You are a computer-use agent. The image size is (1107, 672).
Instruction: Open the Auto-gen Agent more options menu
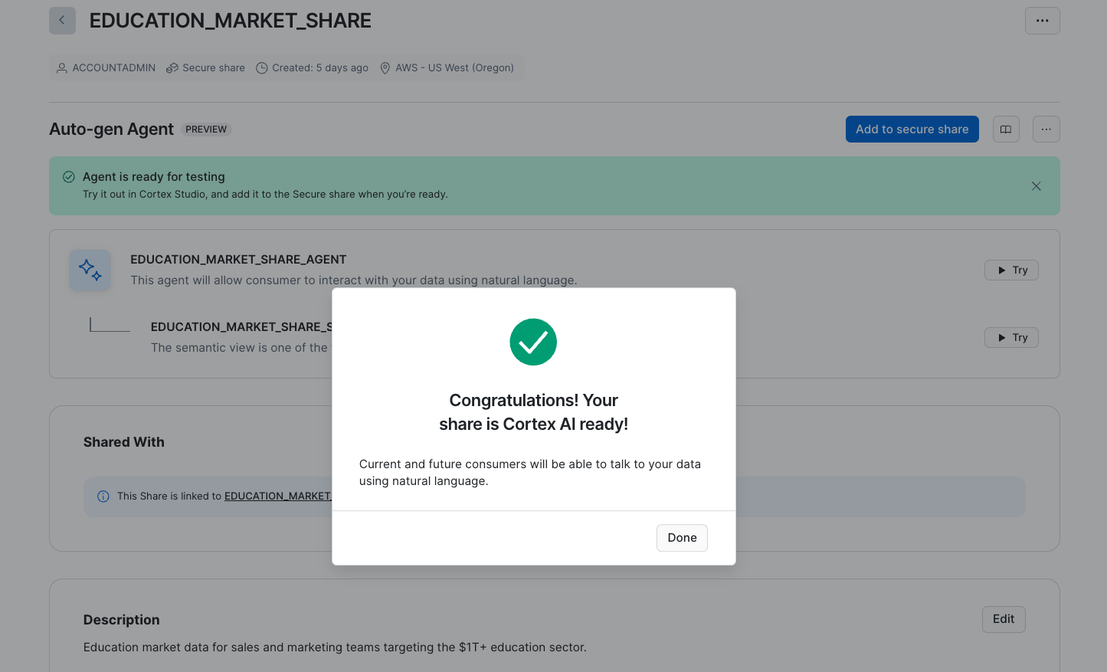(1046, 129)
